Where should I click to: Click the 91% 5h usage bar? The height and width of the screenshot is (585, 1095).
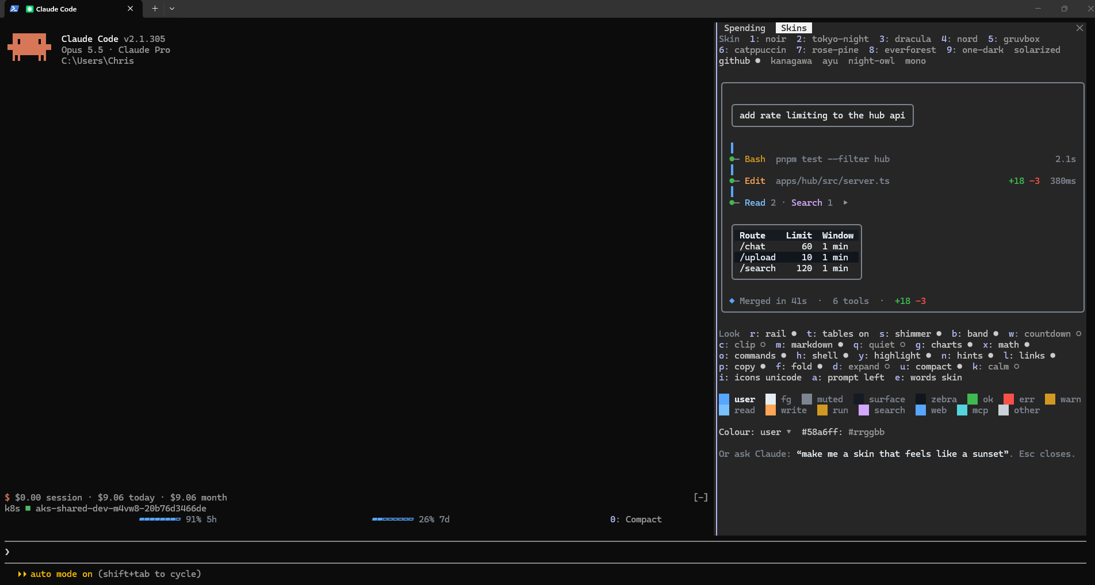coord(178,519)
